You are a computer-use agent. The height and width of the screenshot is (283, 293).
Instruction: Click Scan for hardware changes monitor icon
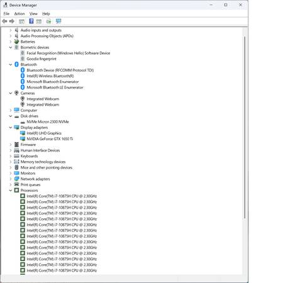tap(58, 21)
